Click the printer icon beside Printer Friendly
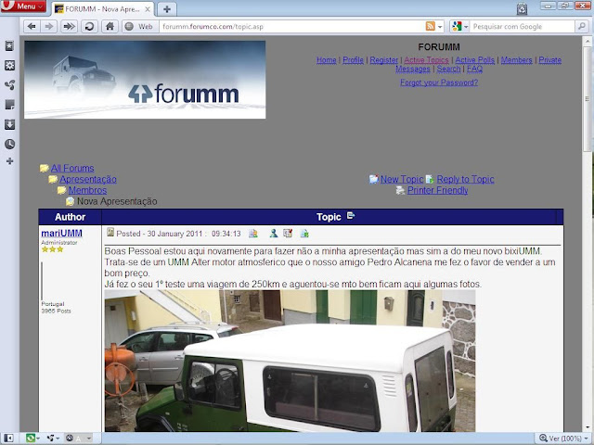The image size is (594, 445). click(400, 190)
